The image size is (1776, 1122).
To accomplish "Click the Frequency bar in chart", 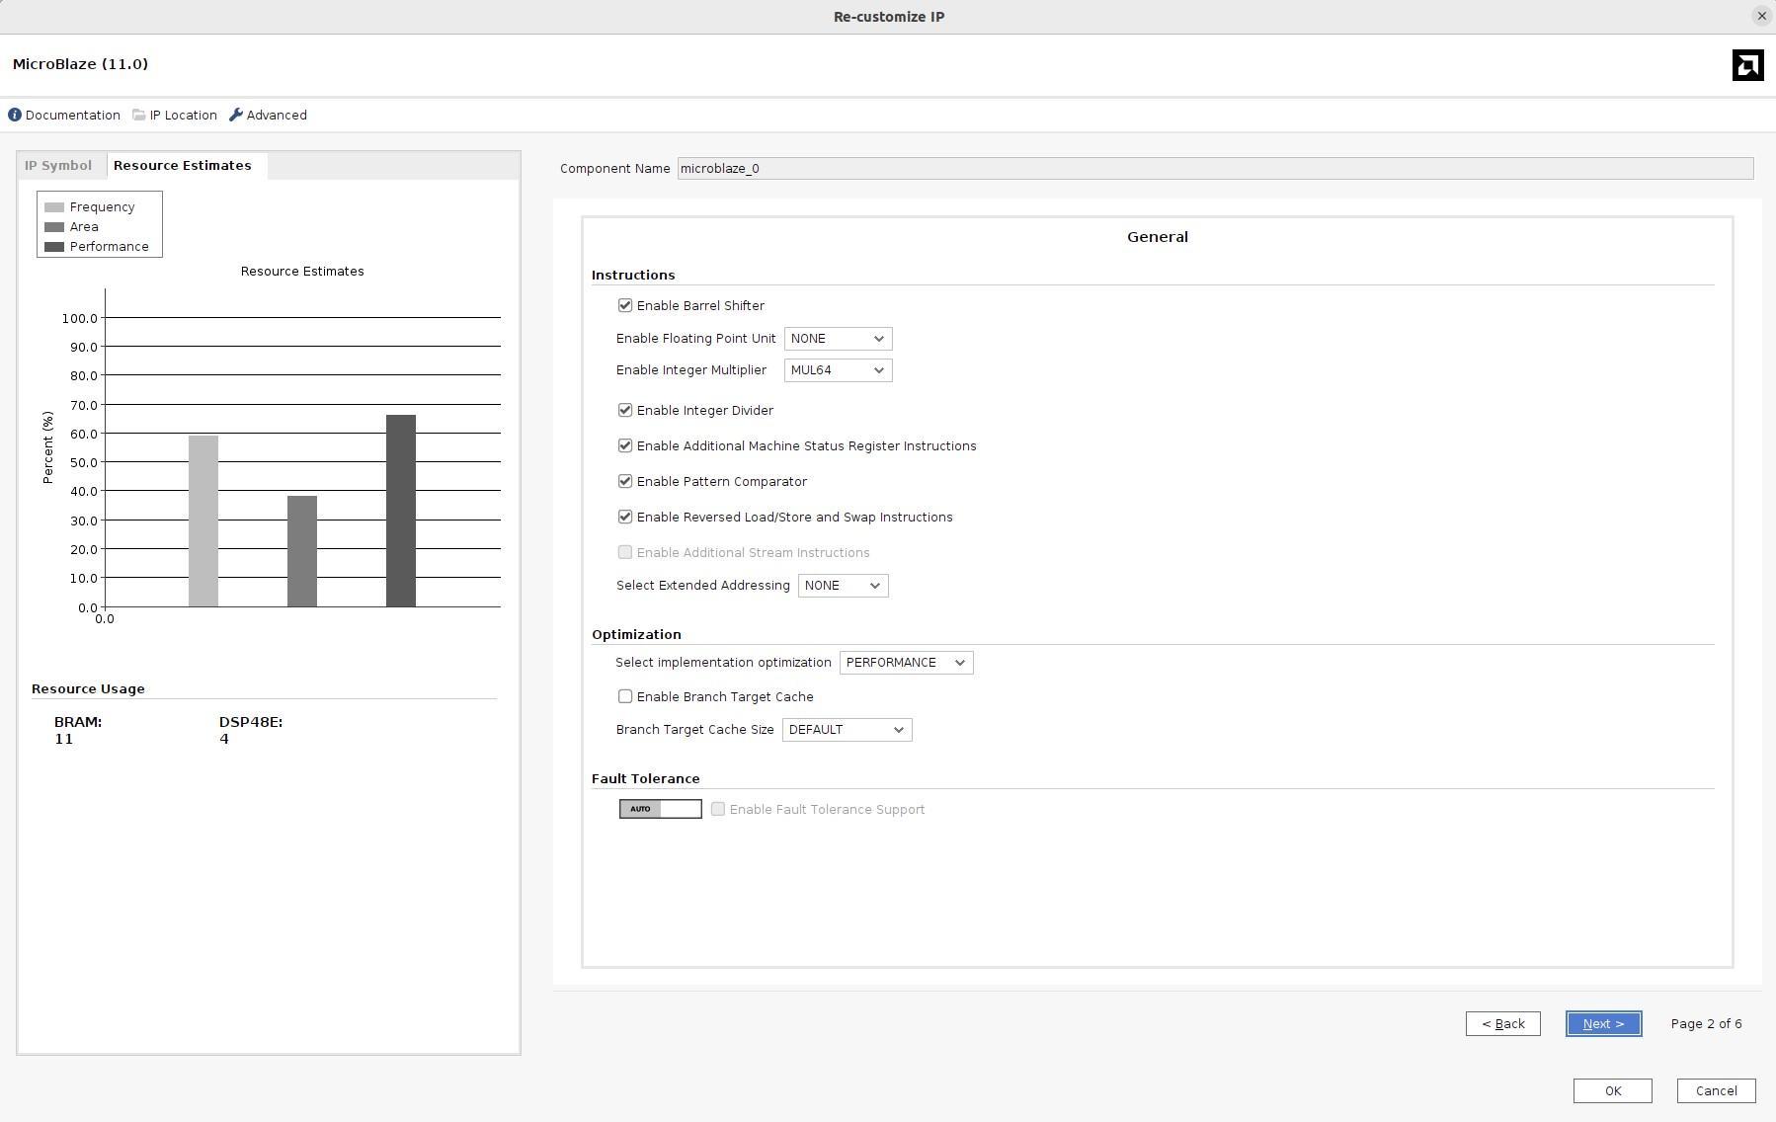I will point(203,521).
